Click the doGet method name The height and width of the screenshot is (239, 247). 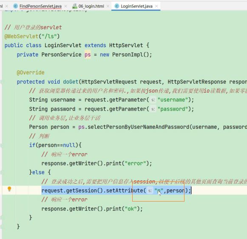[71, 82]
